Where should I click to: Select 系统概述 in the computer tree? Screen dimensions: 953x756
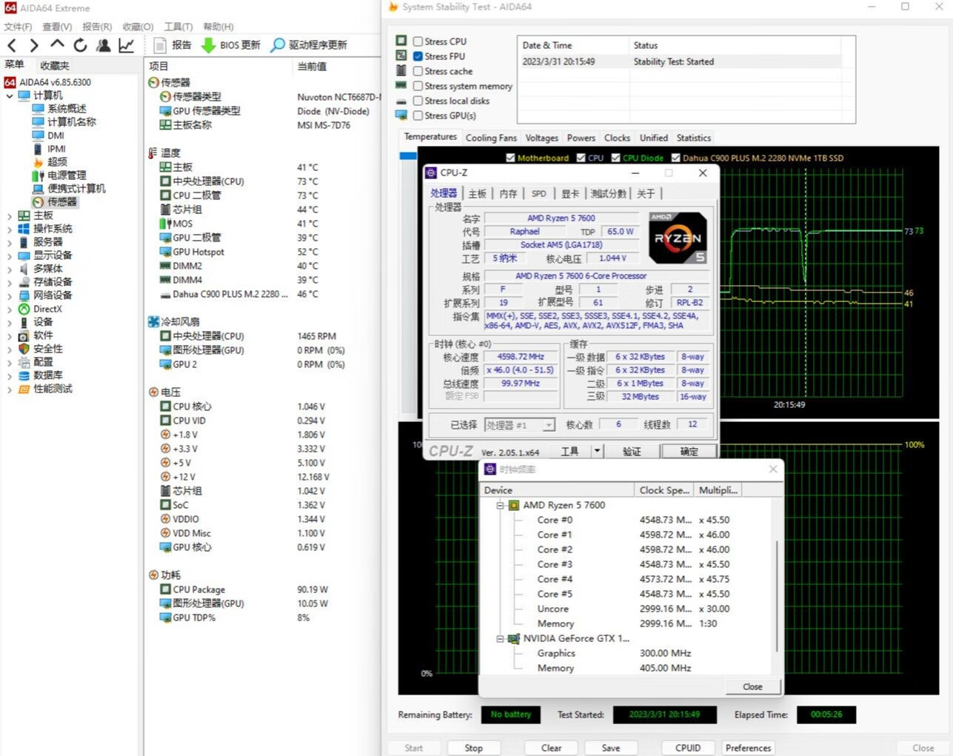pos(59,109)
